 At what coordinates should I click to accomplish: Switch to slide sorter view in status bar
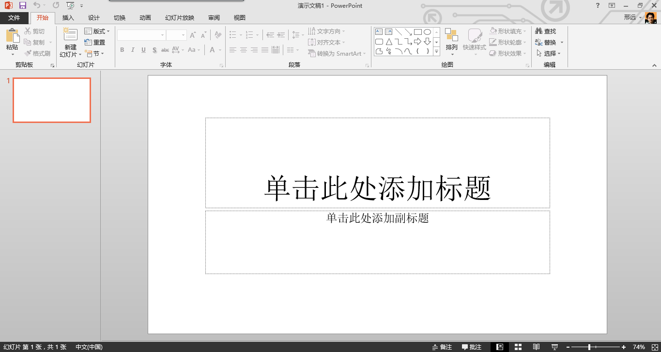pos(518,347)
